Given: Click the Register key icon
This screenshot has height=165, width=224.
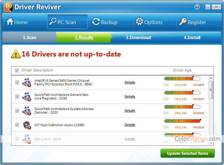Looking at the screenshot, I should (x=183, y=22).
